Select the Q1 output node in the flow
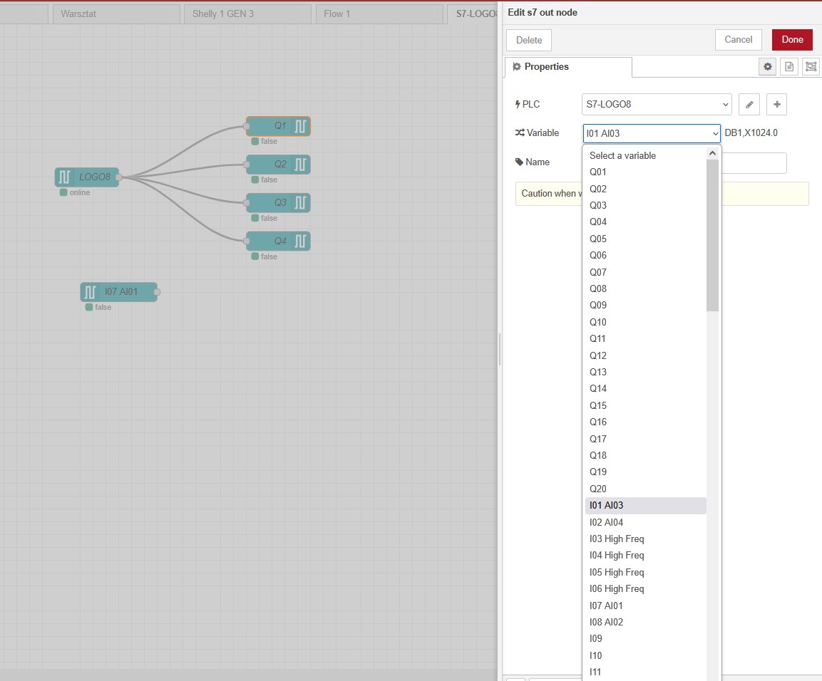Image resolution: width=822 pixels, height=681 pixels. [x=278, y=126]
